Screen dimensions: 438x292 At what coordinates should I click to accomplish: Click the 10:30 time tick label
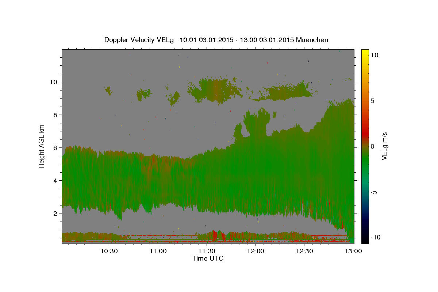tap(109, 251)
